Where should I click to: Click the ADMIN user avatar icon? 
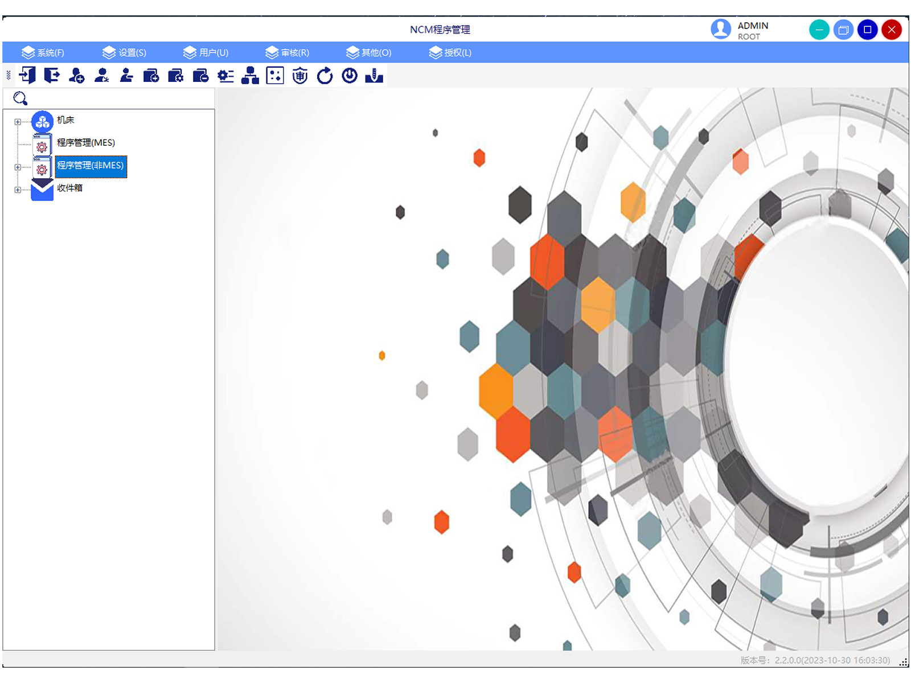721,29
